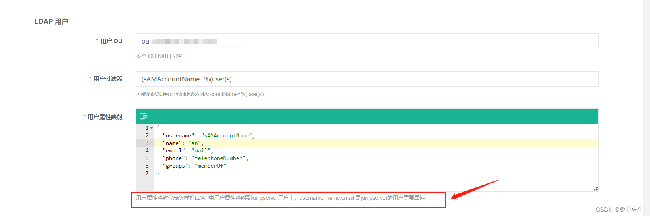Click the 用户属性映射代表 help text below editor
The image size is (650, 216).
pyautogui.click(x=280, y=198)
